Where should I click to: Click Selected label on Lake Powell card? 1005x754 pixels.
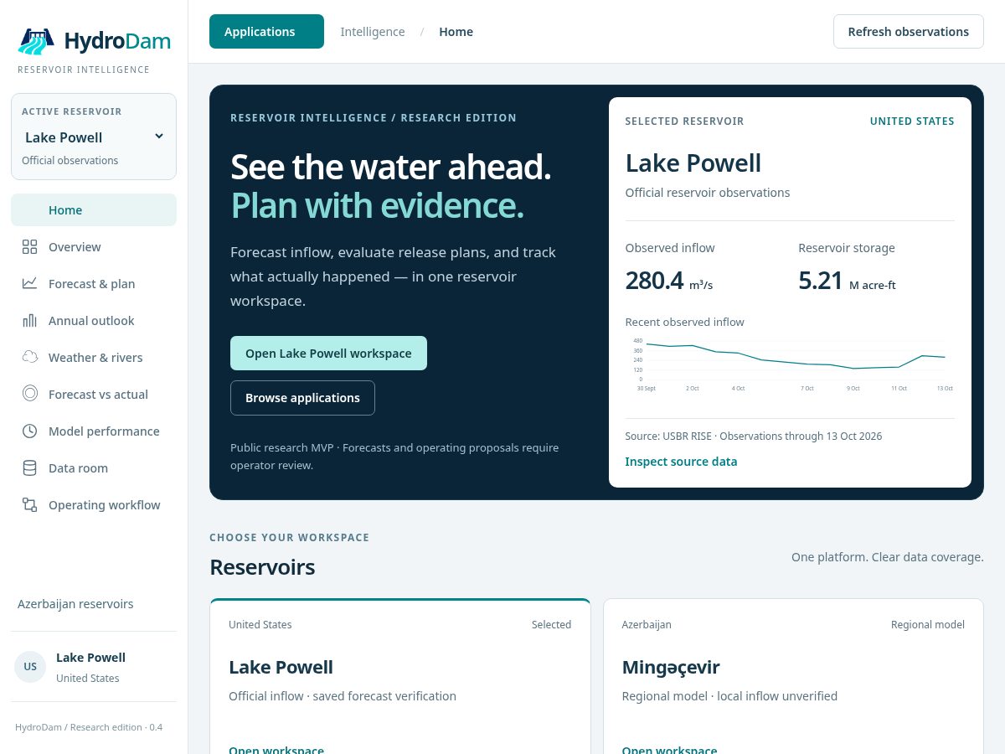click(551, 625)
